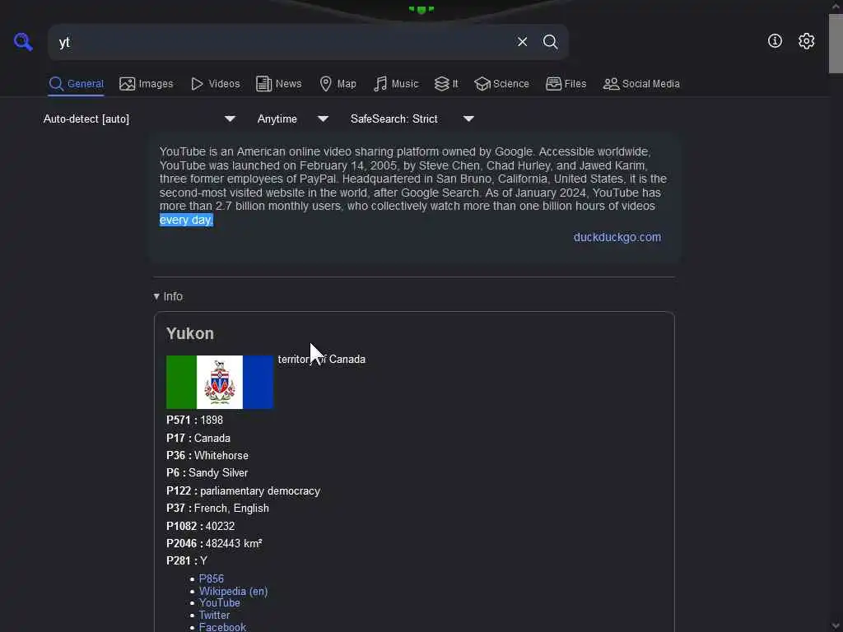Click the 'P2046 : 482443 km²' row
Viewport: 843px width, 632px height.
[214, 543]
